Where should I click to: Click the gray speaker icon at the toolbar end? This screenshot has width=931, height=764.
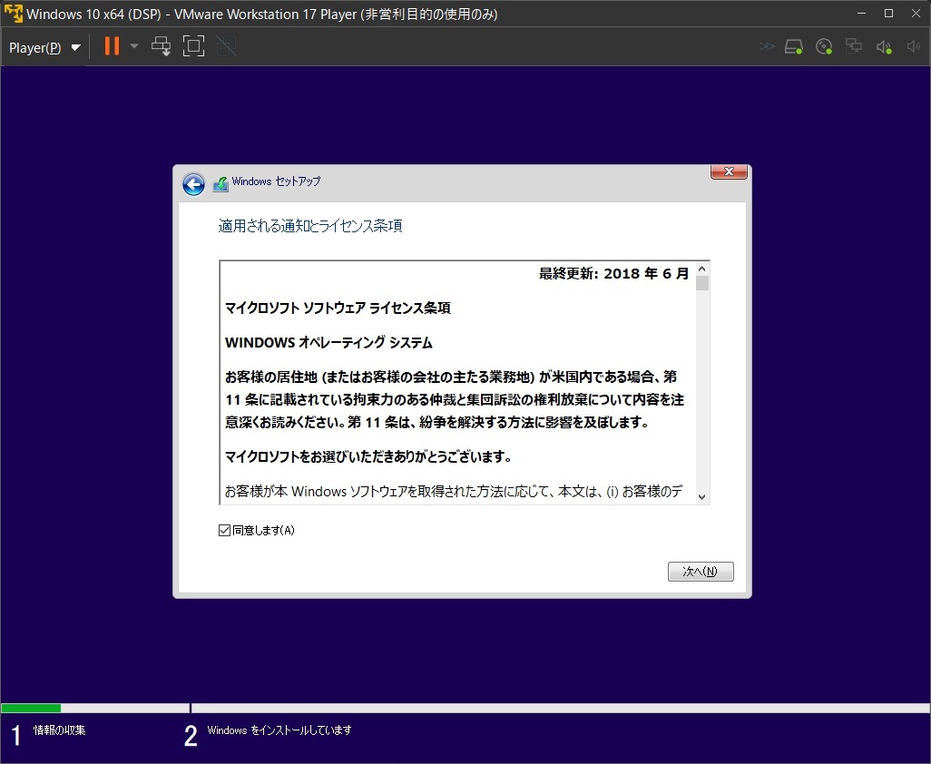(913, 46)
